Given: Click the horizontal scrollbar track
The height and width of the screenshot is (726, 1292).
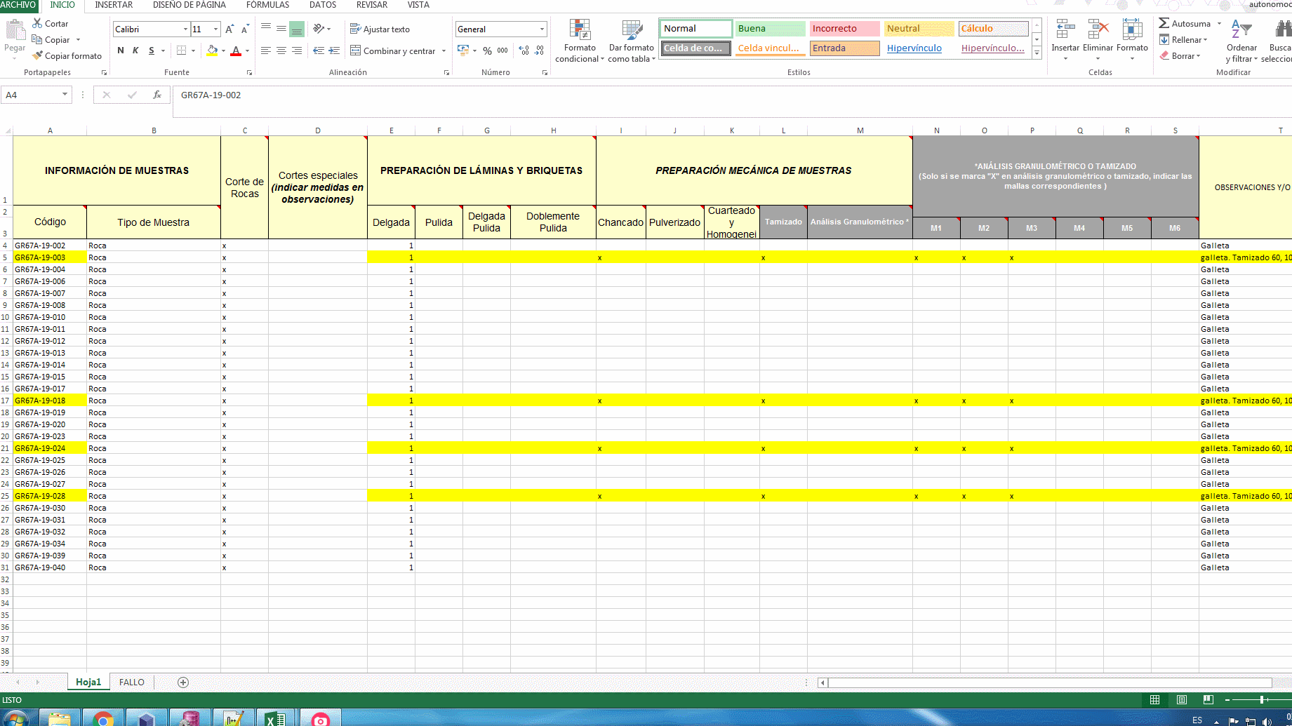Looking at the screenshot, I should pyautogui.click(x=1049, y=683).
